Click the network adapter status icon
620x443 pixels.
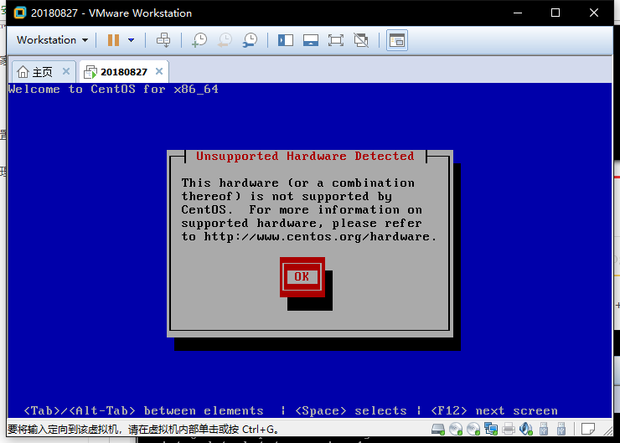click(x=491, y=429)
